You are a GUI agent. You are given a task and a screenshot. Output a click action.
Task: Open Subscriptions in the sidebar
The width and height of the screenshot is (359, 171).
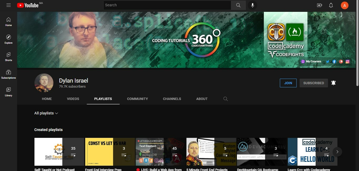click(x=8, y=74)
